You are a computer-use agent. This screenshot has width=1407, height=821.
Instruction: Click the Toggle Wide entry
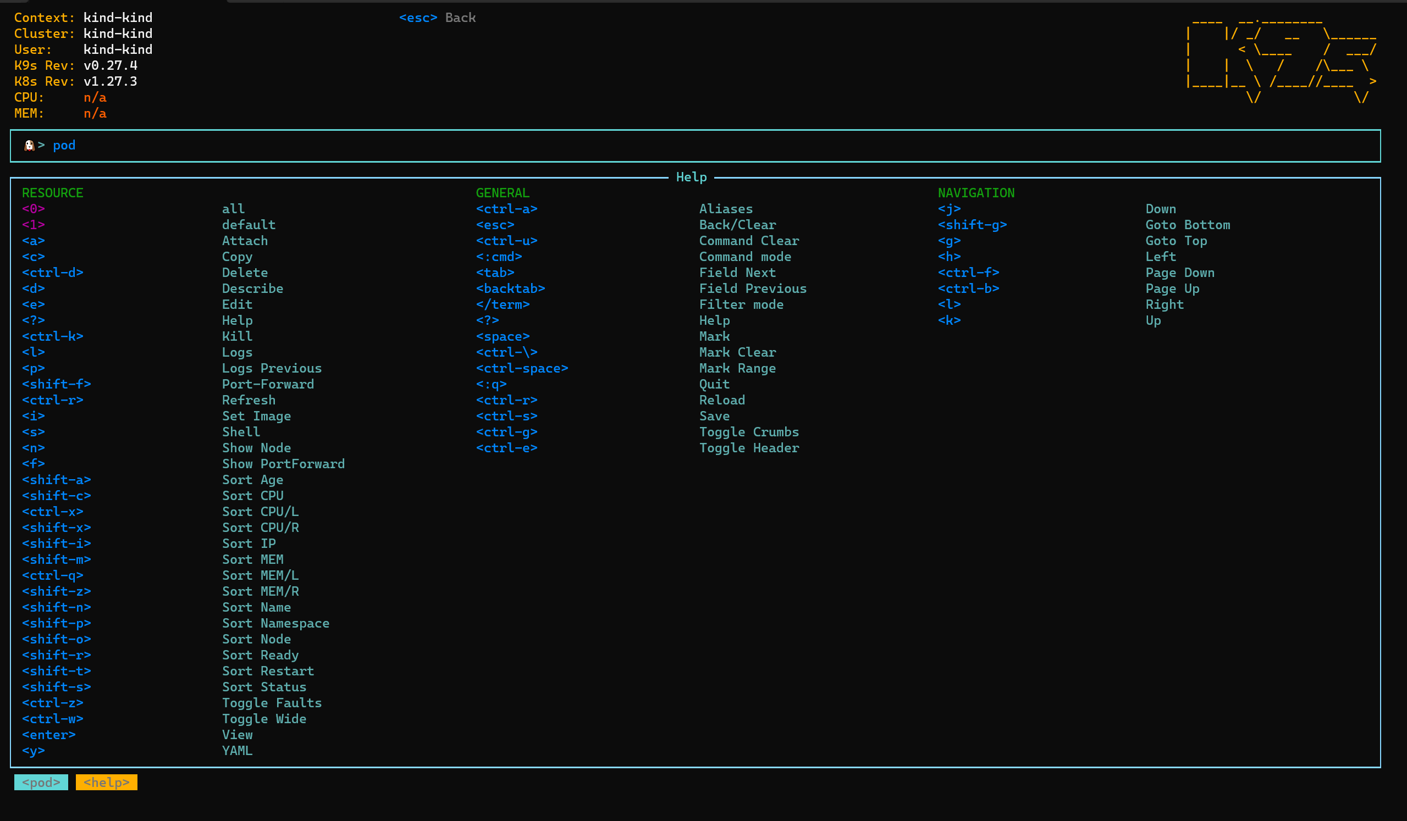tap(263, 719)
